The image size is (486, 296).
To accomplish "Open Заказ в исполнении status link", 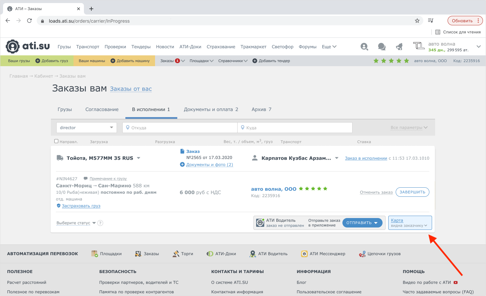I will coord(366,158).
